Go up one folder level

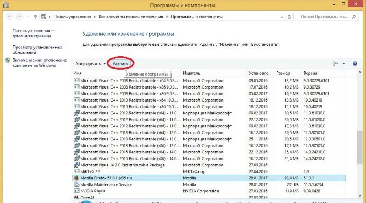point(35,17)
